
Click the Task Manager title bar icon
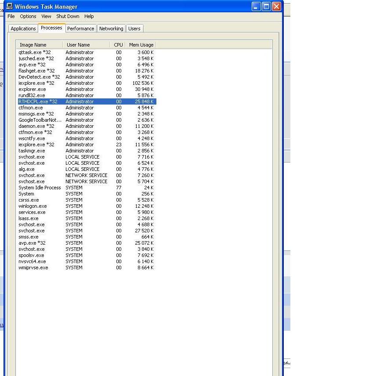[x=10, y=6]
